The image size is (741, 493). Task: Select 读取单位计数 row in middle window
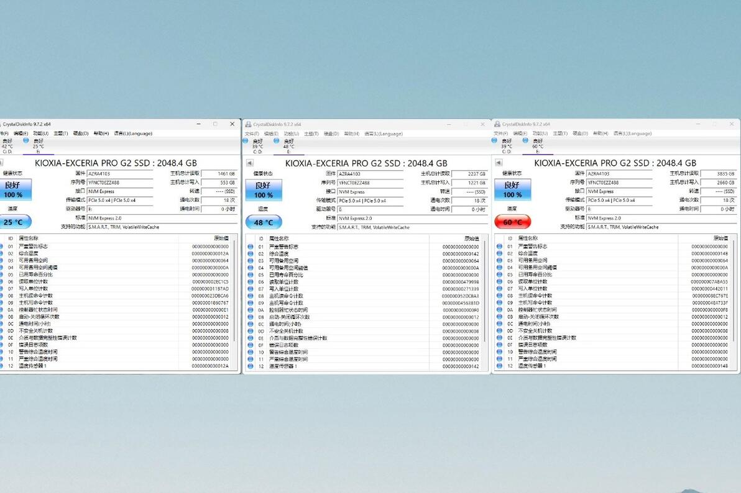[x=364, y=282]
